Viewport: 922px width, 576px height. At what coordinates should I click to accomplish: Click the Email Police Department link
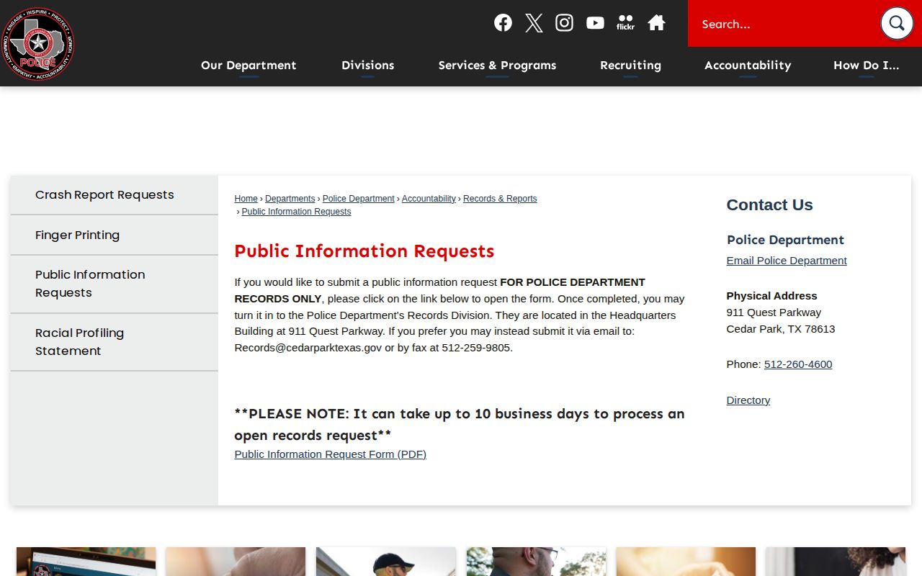click(787, 261)
